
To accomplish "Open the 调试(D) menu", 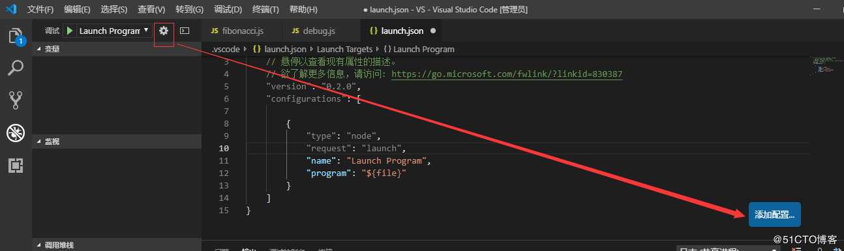I will click(x=228, y=10).
